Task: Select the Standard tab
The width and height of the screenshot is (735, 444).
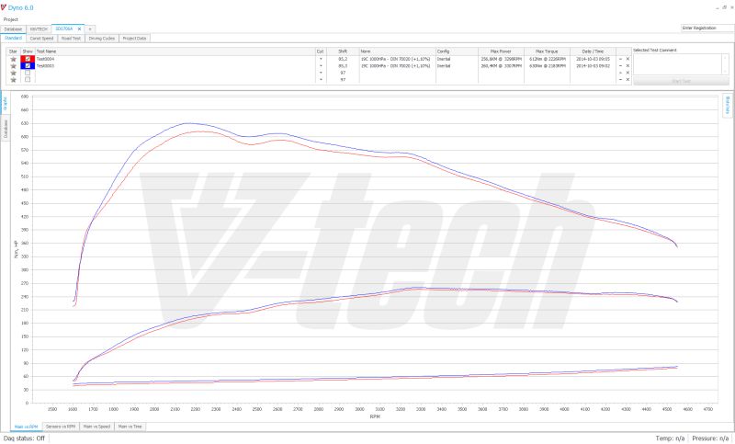Action: (x=13, y=38)
